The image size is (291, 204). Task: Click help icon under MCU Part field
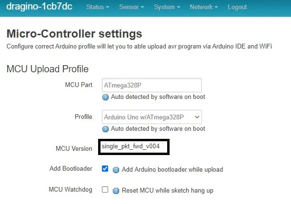pos(105,97)
